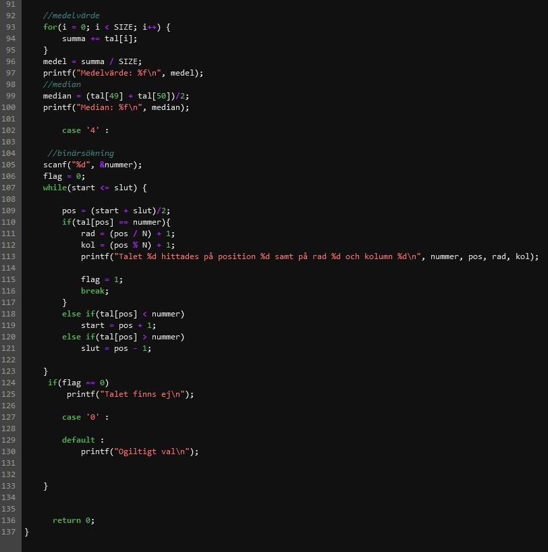This screenshot has width=548, height=552.
Task: Place cursor on the //binärsökning comment
Action: 81,153
